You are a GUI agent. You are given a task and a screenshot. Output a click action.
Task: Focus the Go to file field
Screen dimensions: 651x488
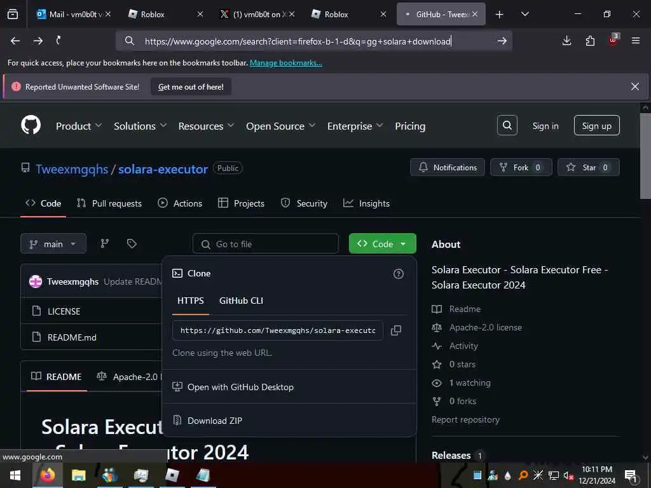266,243
